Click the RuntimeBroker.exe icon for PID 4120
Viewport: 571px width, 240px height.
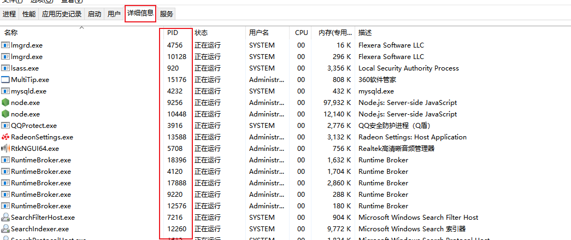coord(5,172)
